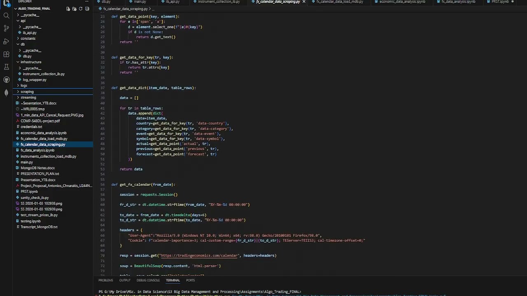Open main.py in the file tree

(26, 162)
